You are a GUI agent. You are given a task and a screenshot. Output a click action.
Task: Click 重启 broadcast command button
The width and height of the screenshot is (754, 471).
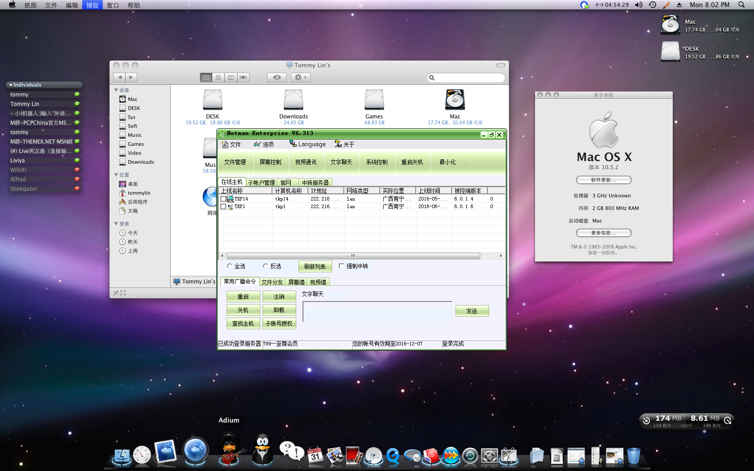click(243, 297)
